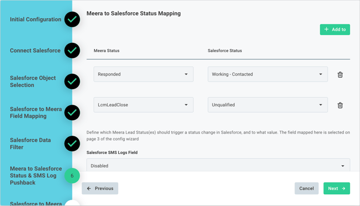Go to Salesforce Object Selection step
360x206 pixels.
pyautogui.click(x=33, y=82)
